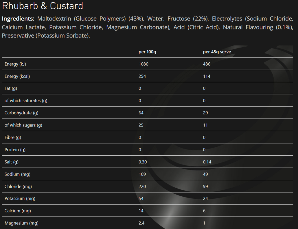Click the Chloride (mg) row label
Screen dimensions: 298x229
[x=18, y=187]
